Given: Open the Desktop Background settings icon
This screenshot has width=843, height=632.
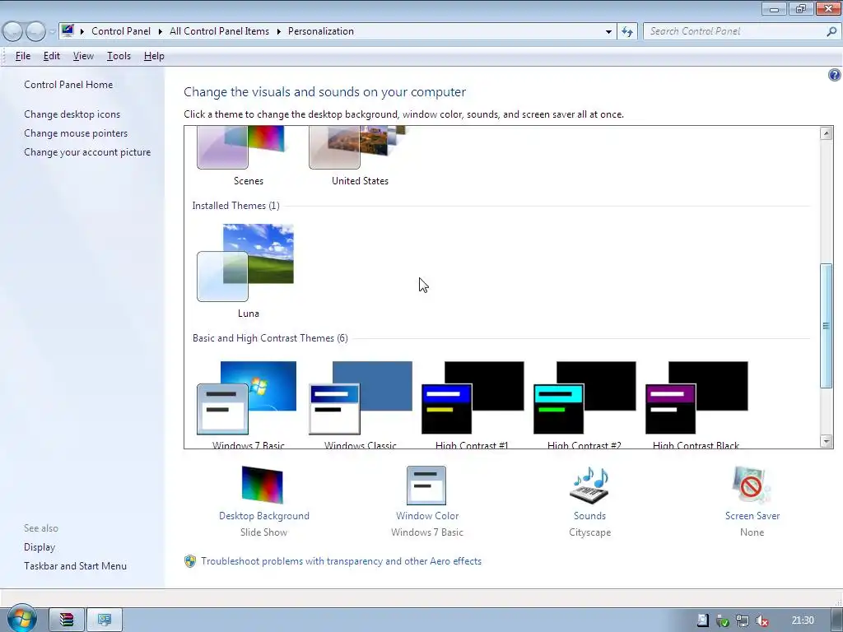Looking at the screenshot, I should coord(263,485).
